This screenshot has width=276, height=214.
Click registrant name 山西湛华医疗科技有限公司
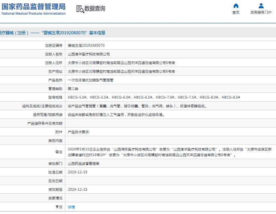point(89,54)
